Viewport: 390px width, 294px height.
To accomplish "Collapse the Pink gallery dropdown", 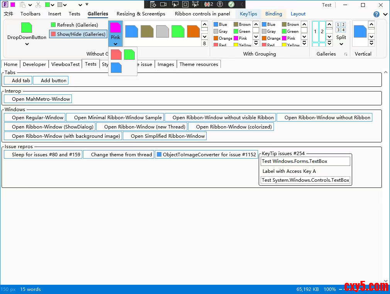I will (x=115, y=44).
